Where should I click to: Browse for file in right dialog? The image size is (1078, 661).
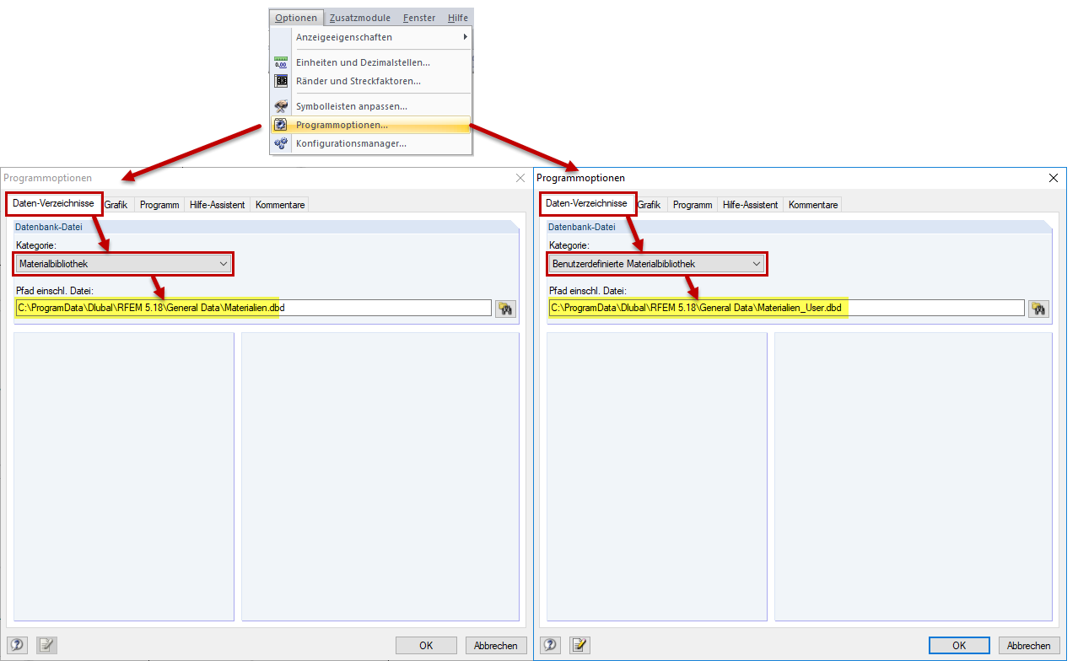click(x=1039, y=309)
